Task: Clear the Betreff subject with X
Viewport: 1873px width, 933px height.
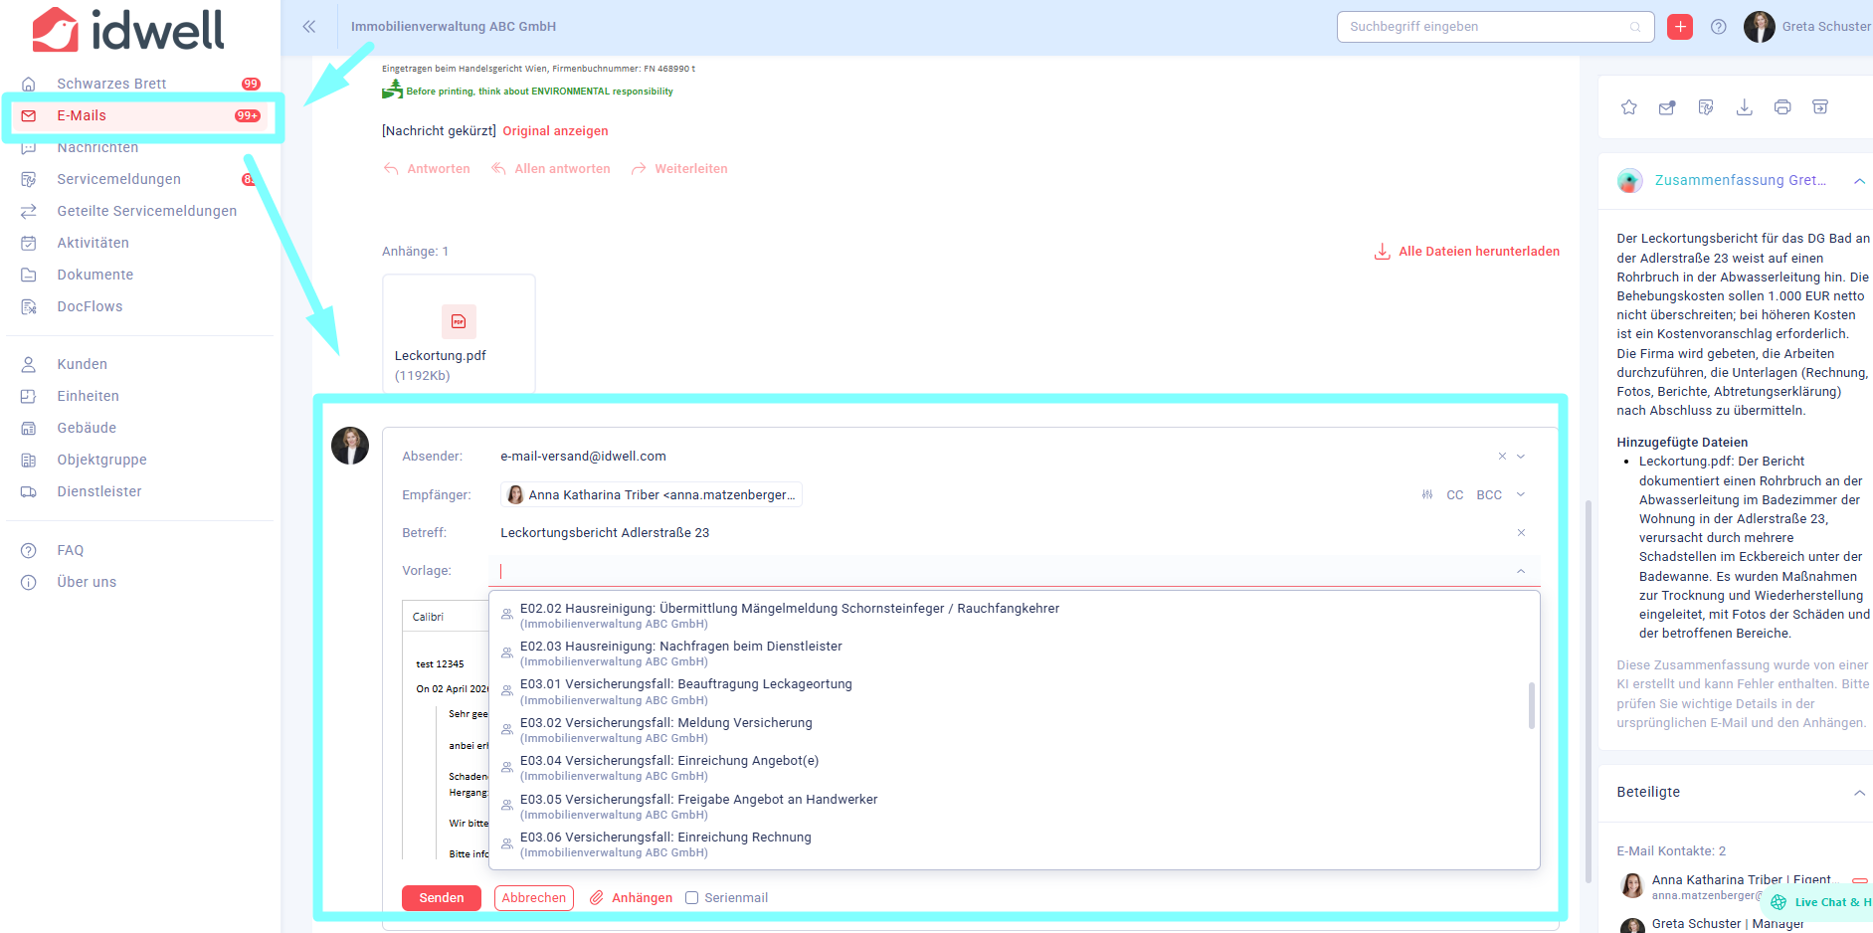Action: tap(1521, 533)
